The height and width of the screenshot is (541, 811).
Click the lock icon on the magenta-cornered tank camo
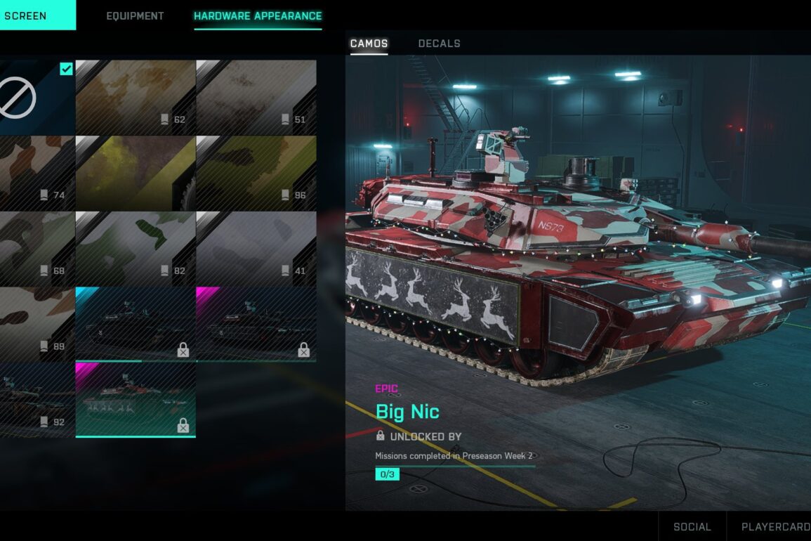[303, 350]
